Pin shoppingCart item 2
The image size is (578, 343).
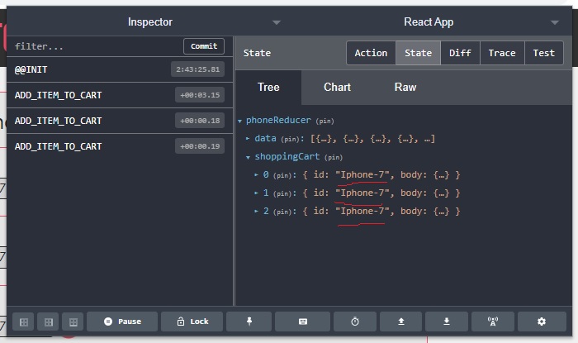pyautogui.click(x=282, y=212)
